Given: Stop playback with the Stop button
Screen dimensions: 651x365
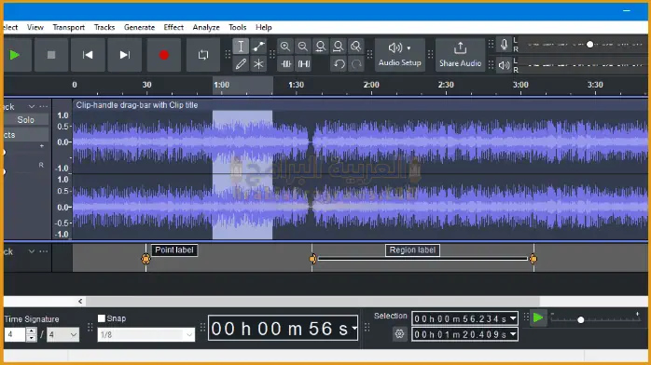Looking at the screenshot, I should 51,55.
